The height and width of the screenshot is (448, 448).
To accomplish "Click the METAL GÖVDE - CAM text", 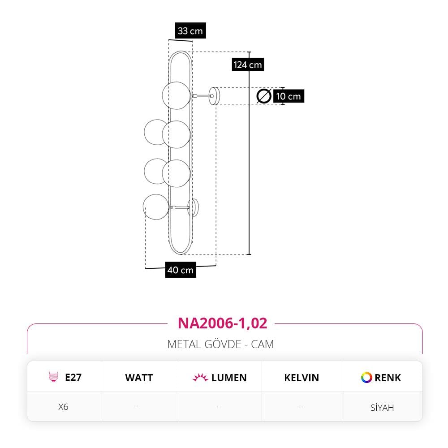I will point(220,344).
